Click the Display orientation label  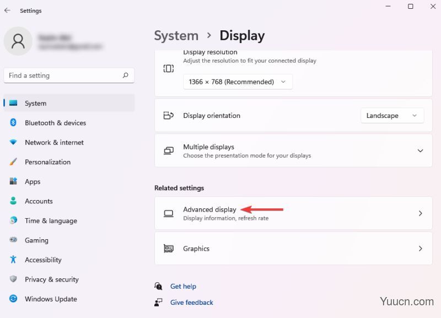click(212, 116)
